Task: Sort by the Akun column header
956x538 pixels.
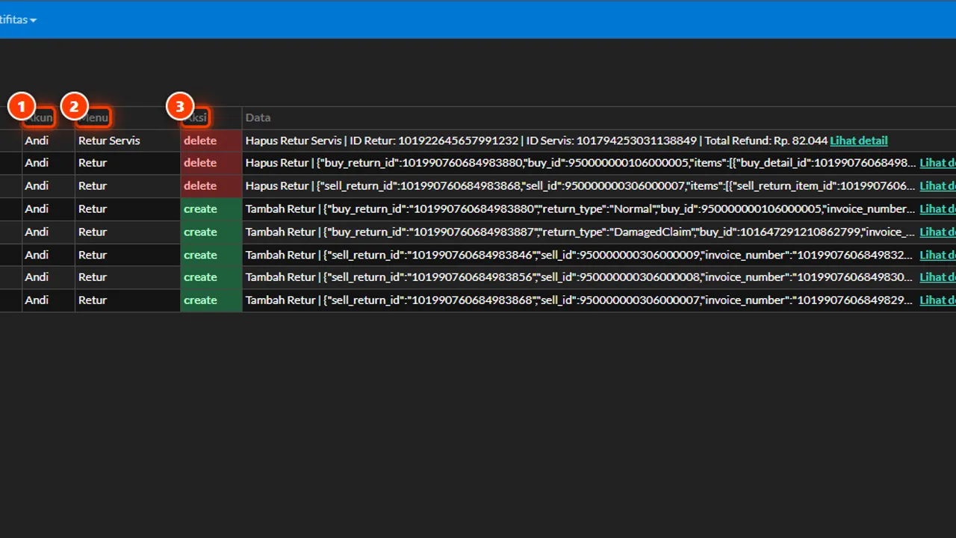Action: 39,117
